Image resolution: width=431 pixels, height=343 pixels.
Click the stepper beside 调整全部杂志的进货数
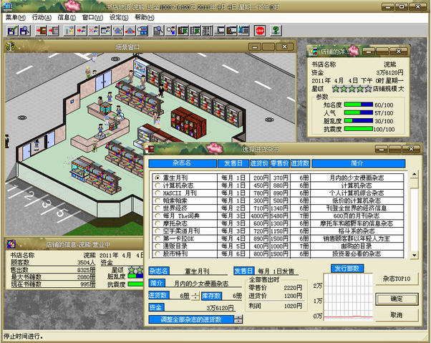tap(238, 319)
